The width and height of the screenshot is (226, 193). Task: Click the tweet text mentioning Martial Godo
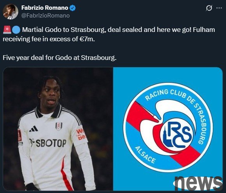tap(109, 34)
